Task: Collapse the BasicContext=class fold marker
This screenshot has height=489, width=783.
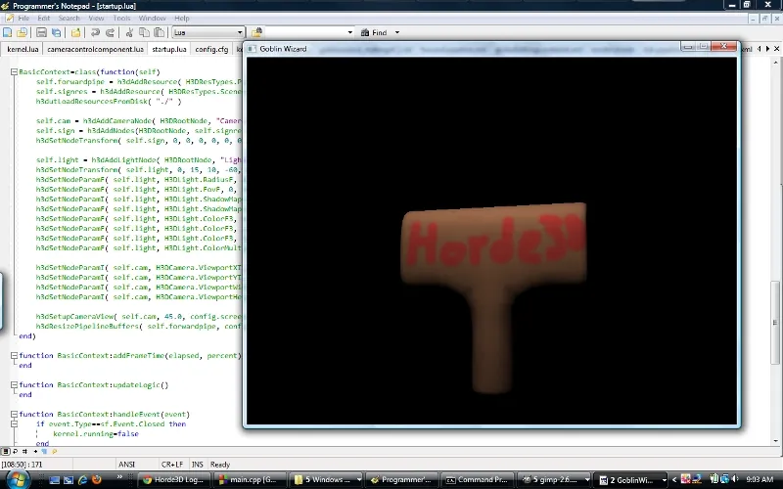Action: click(14, 71)
